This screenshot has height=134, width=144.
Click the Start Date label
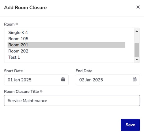click(13, 71)
